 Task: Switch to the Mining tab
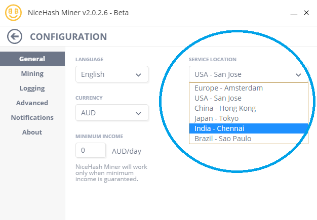[32, 74]
